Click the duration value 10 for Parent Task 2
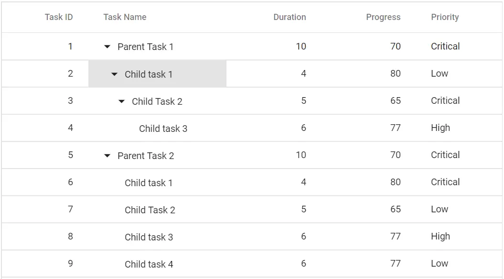This screenshot has width=504, height=279. pos(300,155)
